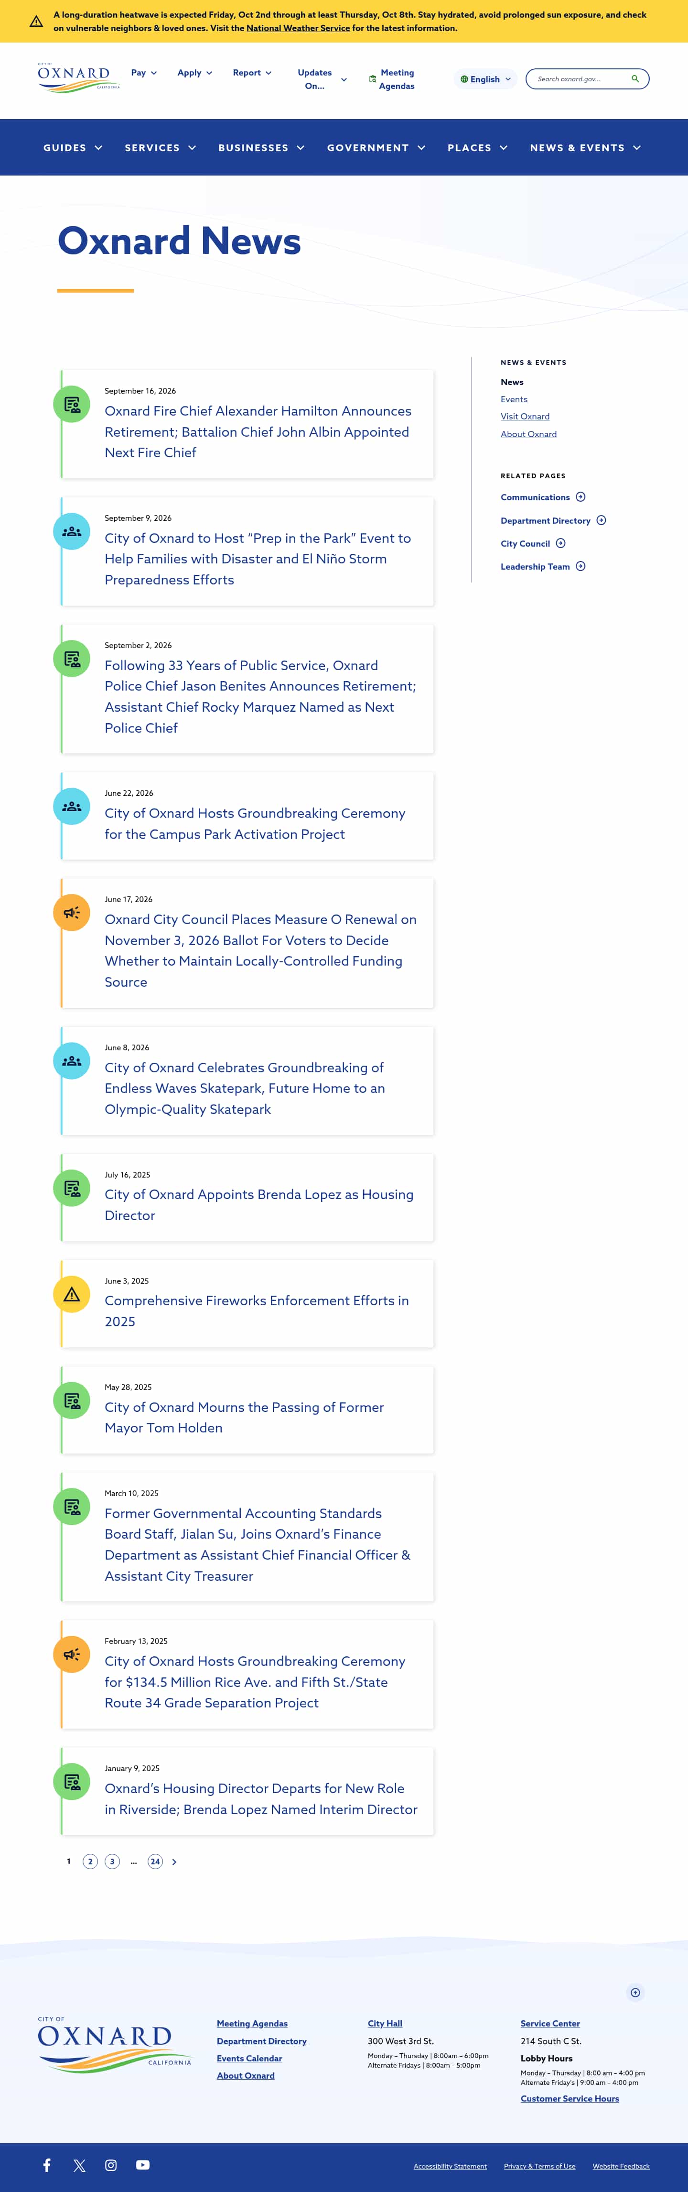This screenshot has height=2192, width=688.
Task: Click the plus icon beside Communications
Action: [581, 497]
